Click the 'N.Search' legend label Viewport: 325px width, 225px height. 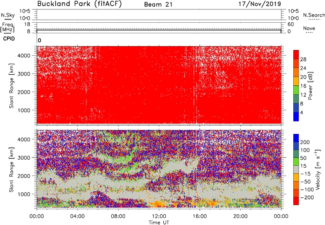314,15
